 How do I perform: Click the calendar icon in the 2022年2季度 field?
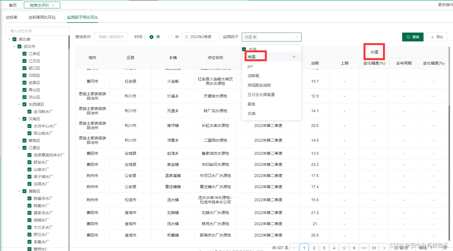click(187, 37)
